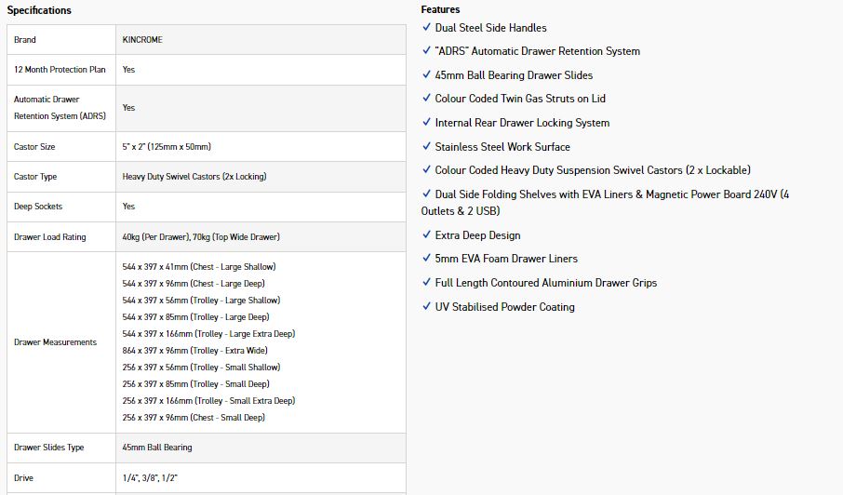
Task: Click the 12 Month Protection Plan row label
Action: tap(60, 70)
